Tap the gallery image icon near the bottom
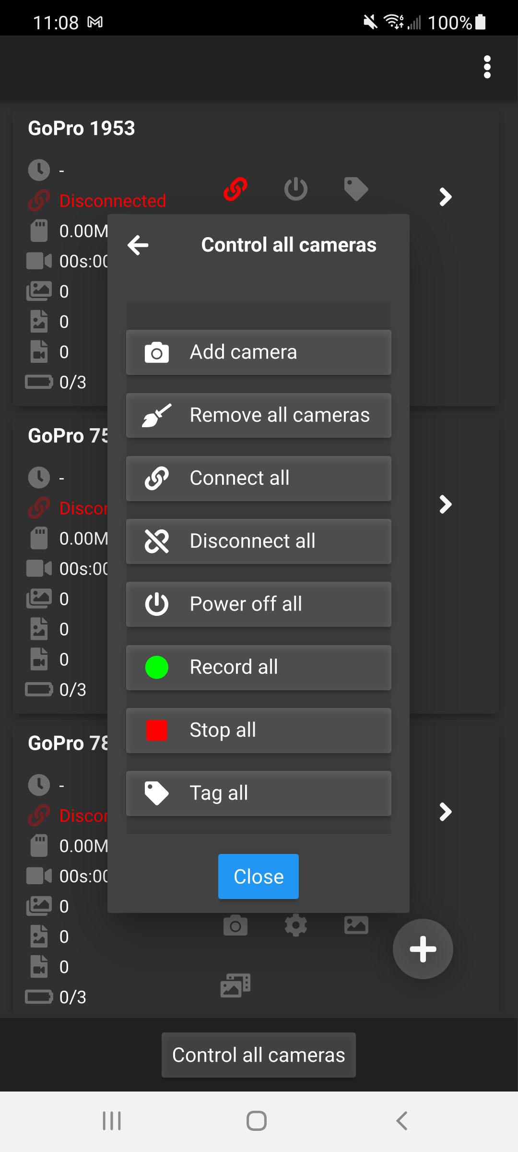This screenshot has height=1152, width=518. pyautogui.click(x=356, y=925)
